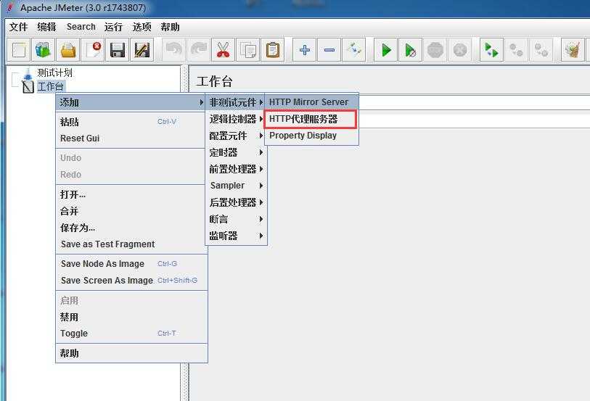Click the grey Stop test icon
The height and width of the screenshot is (401, 590).
pos(435,49)
